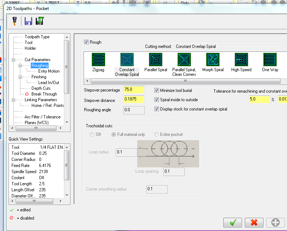Click the green checkmark OK button

[233, 222]
